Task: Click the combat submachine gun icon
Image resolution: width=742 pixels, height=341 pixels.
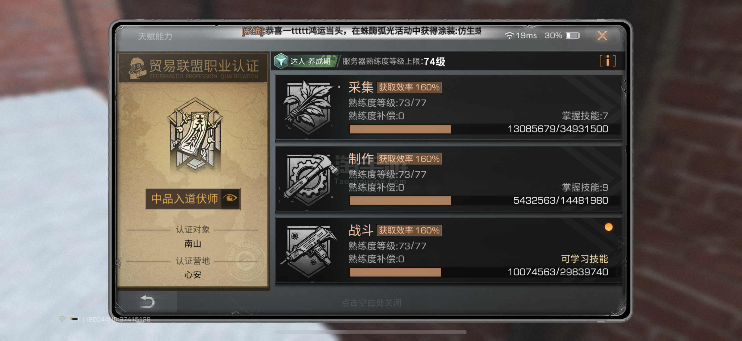Action: [309, 251]
